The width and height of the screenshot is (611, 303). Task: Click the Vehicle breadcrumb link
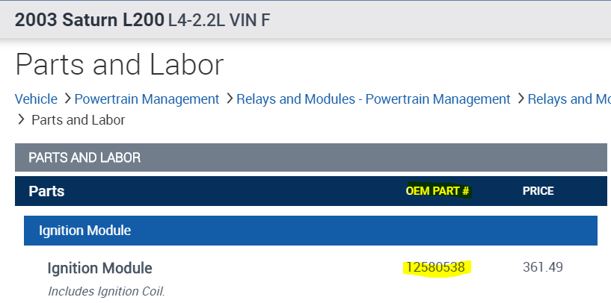coord(36,99)
